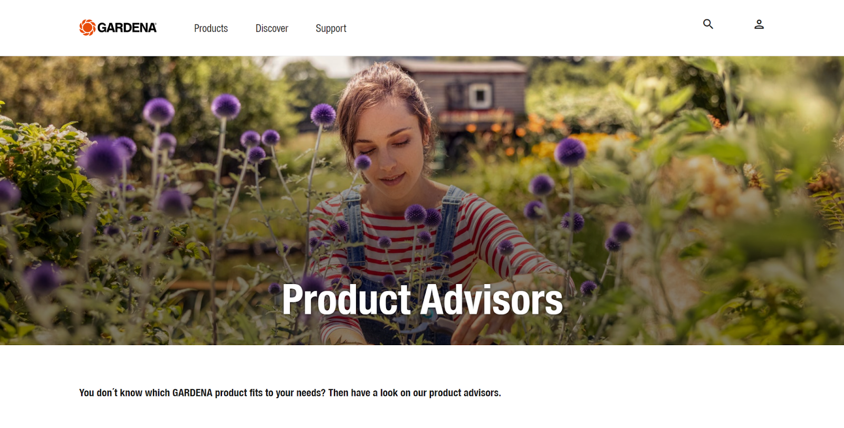Click the Product Advisors hero heading
Screen dimensions: 844x428
[423, 300]
